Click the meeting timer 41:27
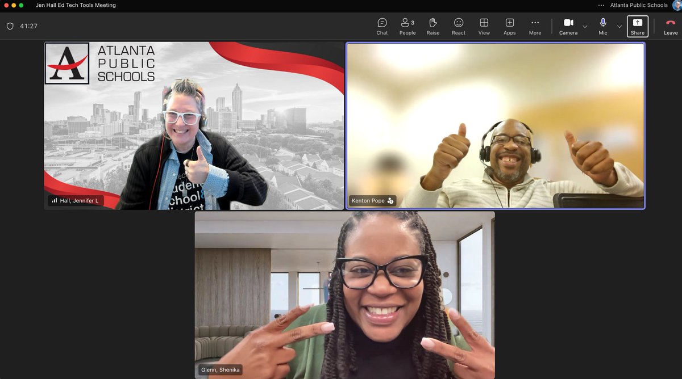This screenshot has height=379, width=682. click(x=28, y=26)
